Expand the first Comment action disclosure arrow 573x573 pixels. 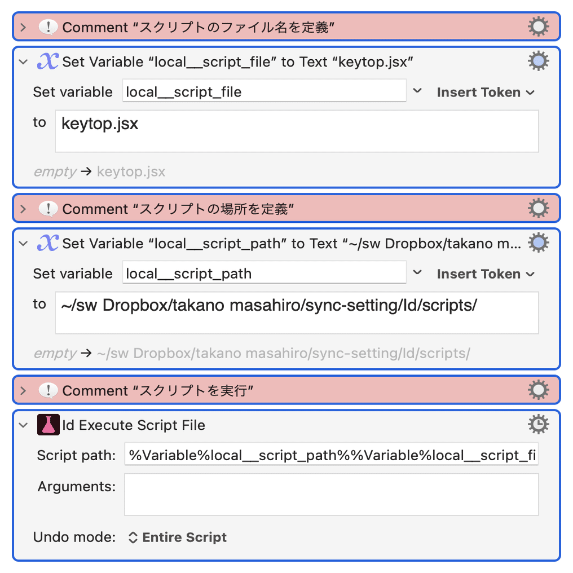tap(23, 27)
